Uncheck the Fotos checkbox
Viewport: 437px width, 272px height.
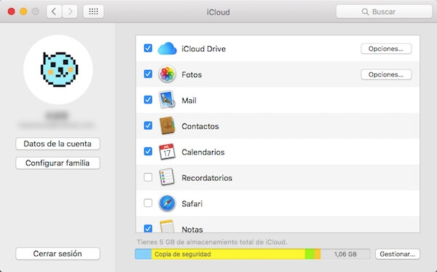point(148,74)
